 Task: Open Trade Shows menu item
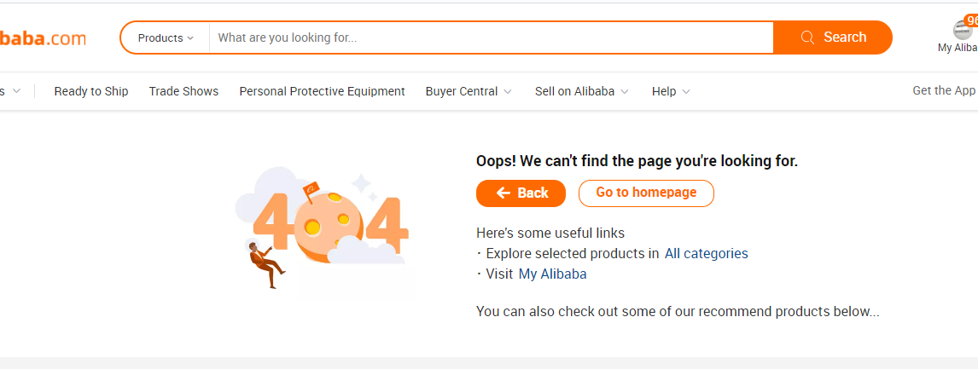183,91
